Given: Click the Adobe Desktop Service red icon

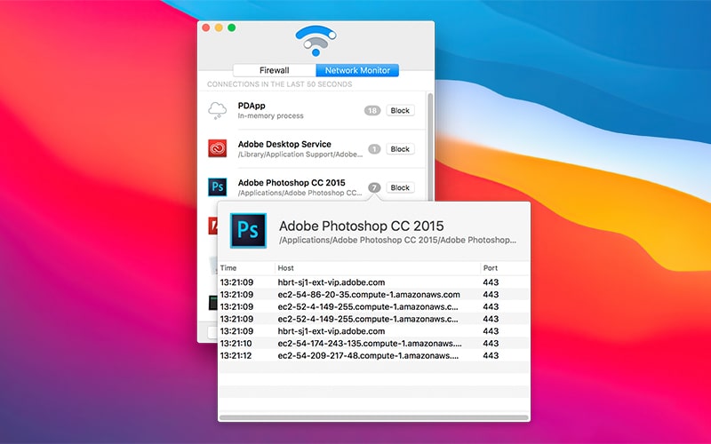Looking at the screenshot, I should pos(218,148).
